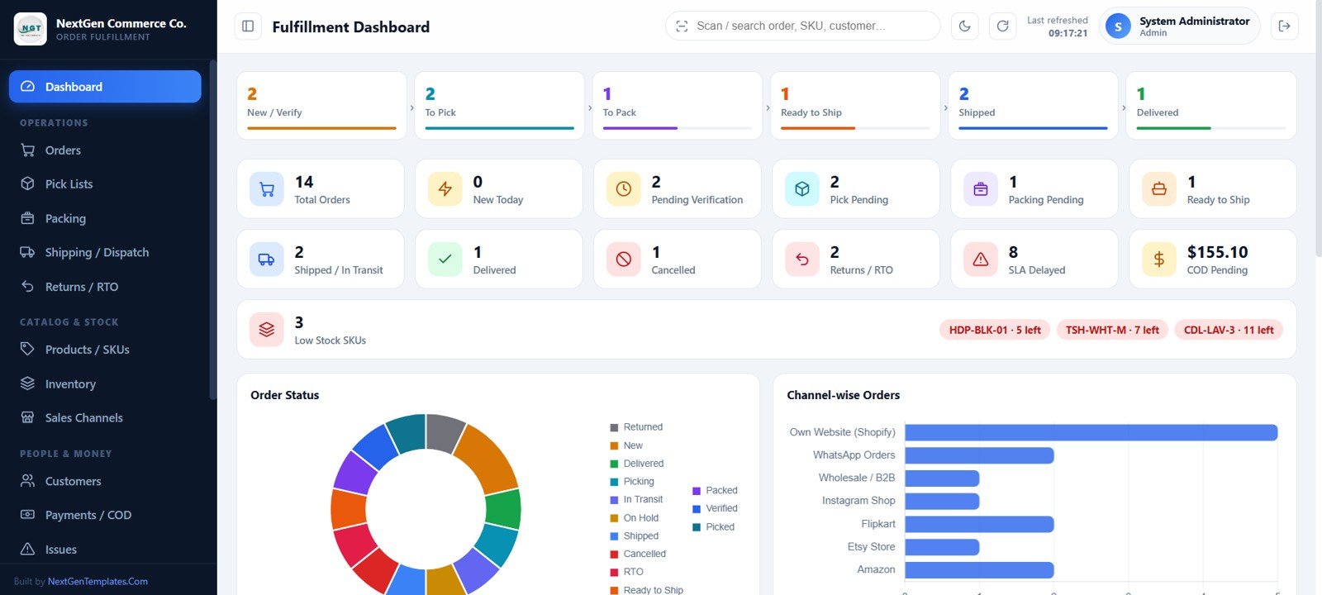Viewport: 1322px width, 595px height.
Task: Open Products / SKUs page
Action: (105, 350)
